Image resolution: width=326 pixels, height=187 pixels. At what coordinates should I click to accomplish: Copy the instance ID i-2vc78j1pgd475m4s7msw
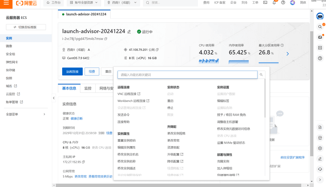coord(106,39)
